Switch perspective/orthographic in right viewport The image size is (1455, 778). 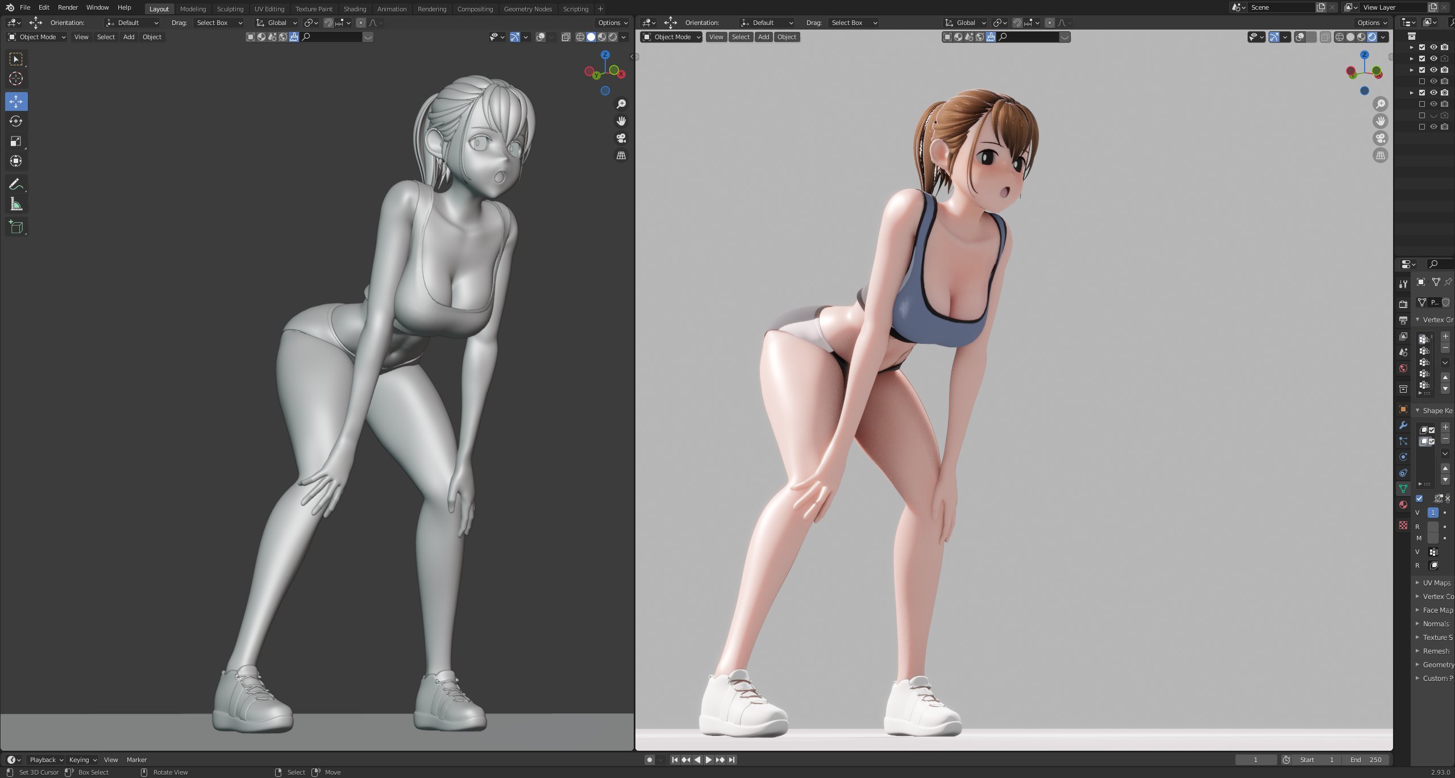(1380, 155)
